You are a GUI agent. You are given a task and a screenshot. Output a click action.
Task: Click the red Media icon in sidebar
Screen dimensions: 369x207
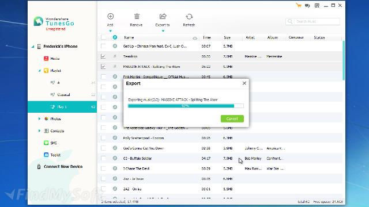click(x=46, y=59)
